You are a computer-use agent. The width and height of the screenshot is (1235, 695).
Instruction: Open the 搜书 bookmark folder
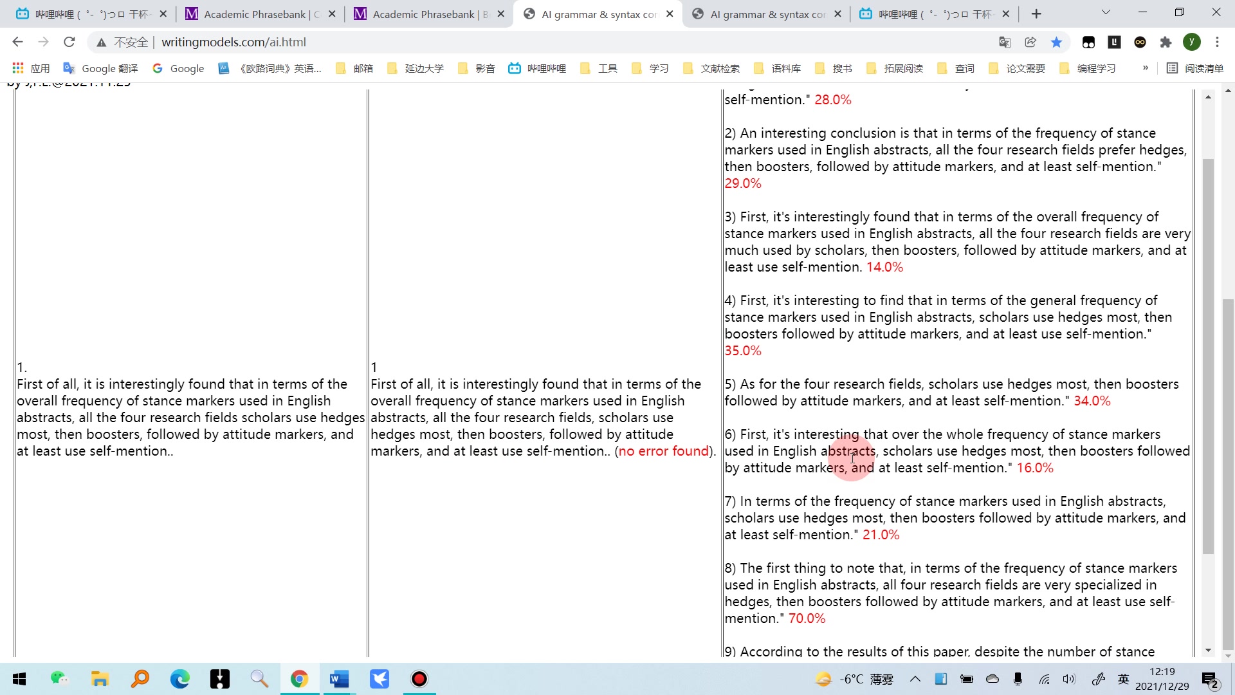point(834,68)
